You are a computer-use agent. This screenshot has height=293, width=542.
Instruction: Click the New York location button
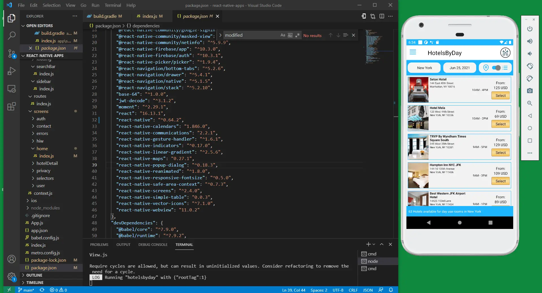point(424,68)
